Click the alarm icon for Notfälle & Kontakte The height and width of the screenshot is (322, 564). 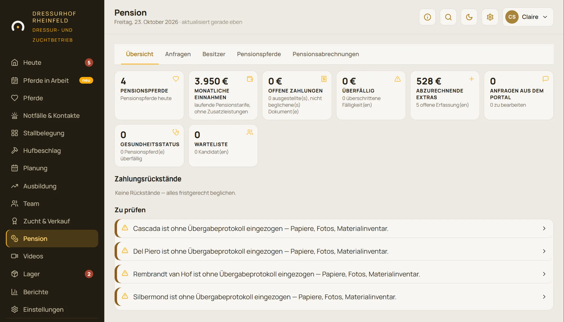click(x=15, y=116)
